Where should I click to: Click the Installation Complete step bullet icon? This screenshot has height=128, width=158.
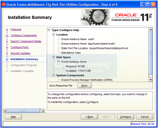coord(7,71)
